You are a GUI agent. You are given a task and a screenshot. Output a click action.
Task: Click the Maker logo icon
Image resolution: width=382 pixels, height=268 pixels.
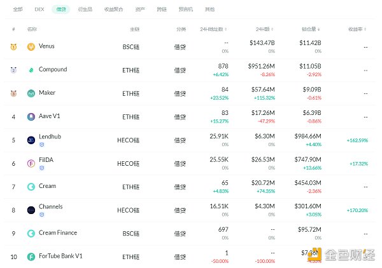tap(31, 93)
